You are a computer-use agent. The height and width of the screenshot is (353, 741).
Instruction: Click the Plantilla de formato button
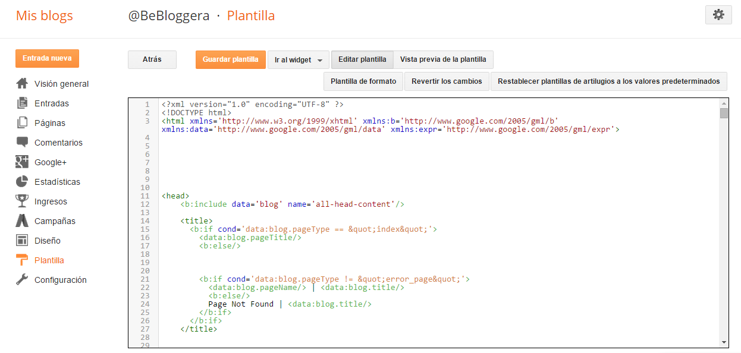point(363,81)
